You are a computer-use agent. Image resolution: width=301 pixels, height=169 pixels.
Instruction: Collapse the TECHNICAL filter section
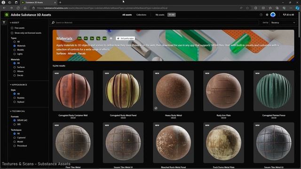point(17,111)
